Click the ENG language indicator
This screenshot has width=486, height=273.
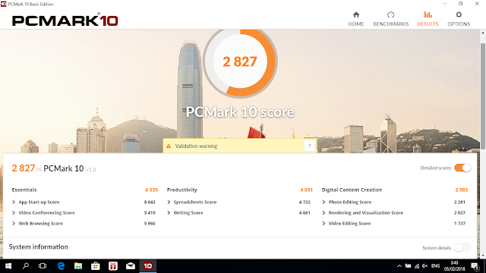(x=435, y=266)
